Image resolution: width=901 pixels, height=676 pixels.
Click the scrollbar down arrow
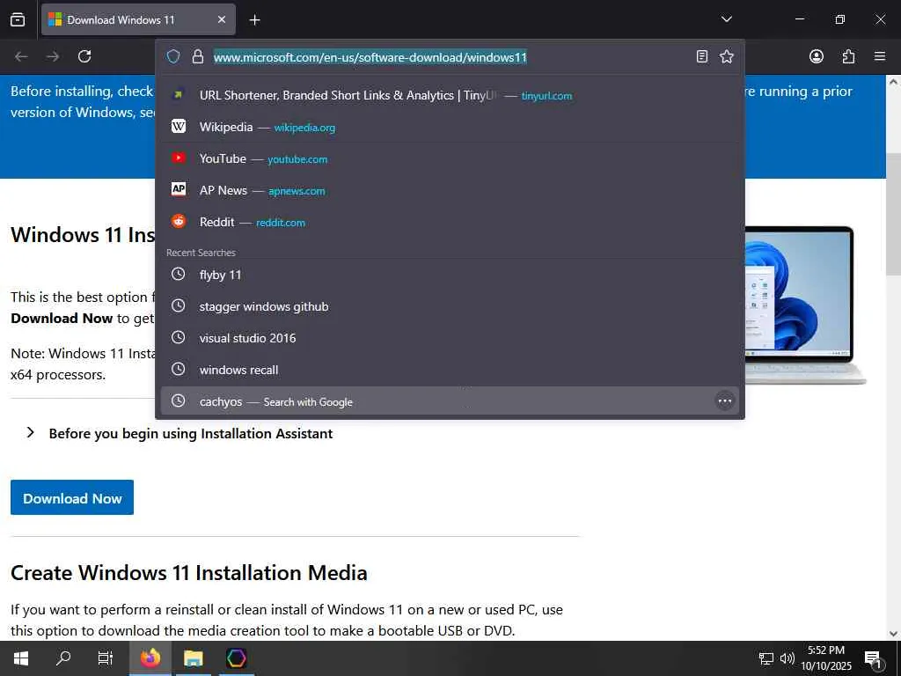(893, 634)
